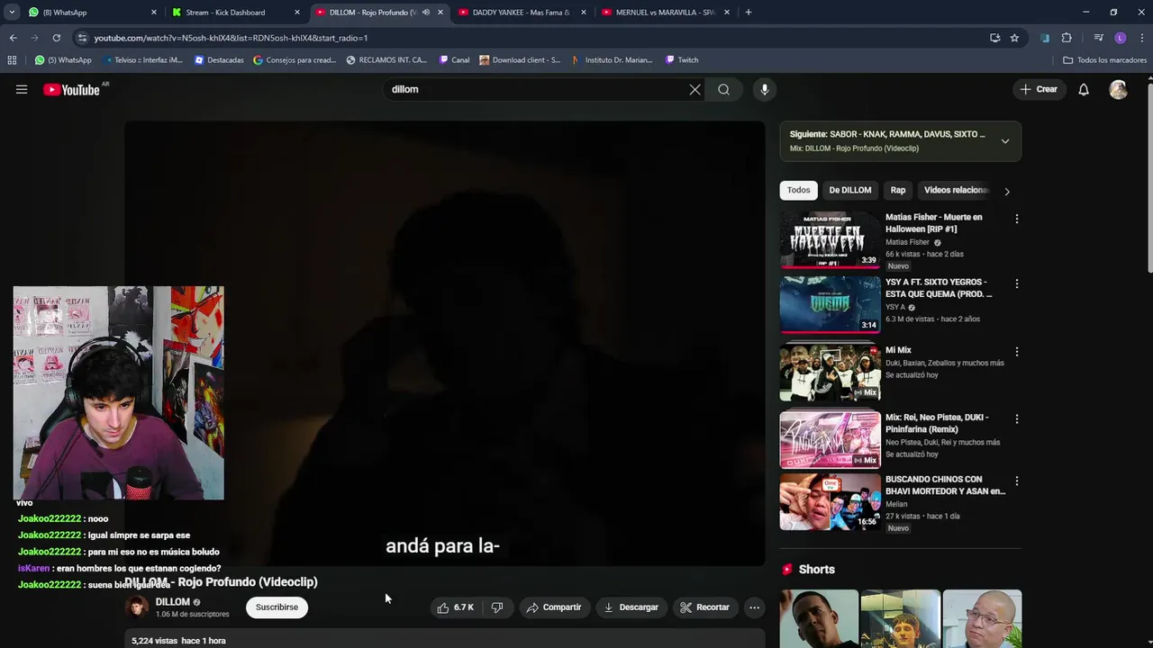Select the Rap filter chip
Image resolution: width=1153 pixels, height=648 pixels.
coord(898,190)
